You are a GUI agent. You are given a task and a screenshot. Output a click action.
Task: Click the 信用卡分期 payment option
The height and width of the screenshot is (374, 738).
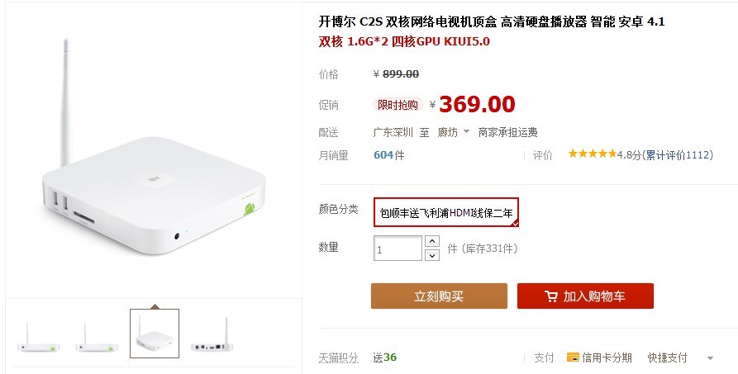(x=607, y=358)
